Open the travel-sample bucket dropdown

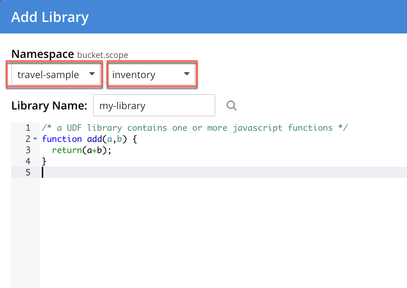pyautogui.click(x=54, y=74)
